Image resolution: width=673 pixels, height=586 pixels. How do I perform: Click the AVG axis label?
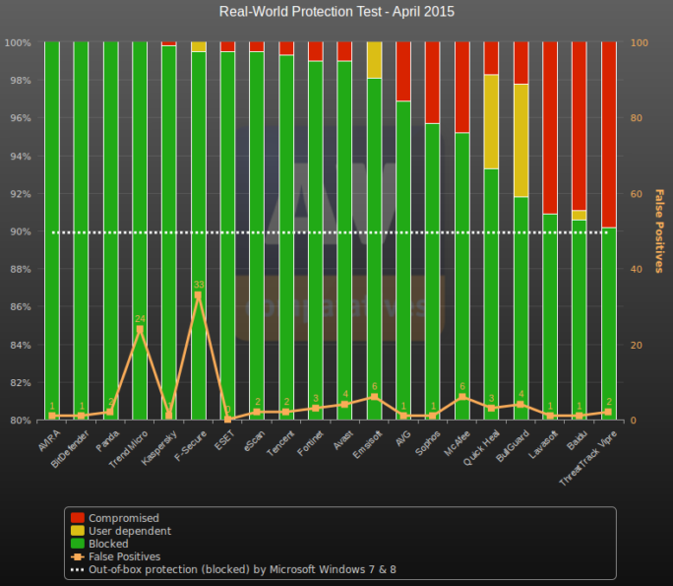pyautogui.click(x=402, y=438)
